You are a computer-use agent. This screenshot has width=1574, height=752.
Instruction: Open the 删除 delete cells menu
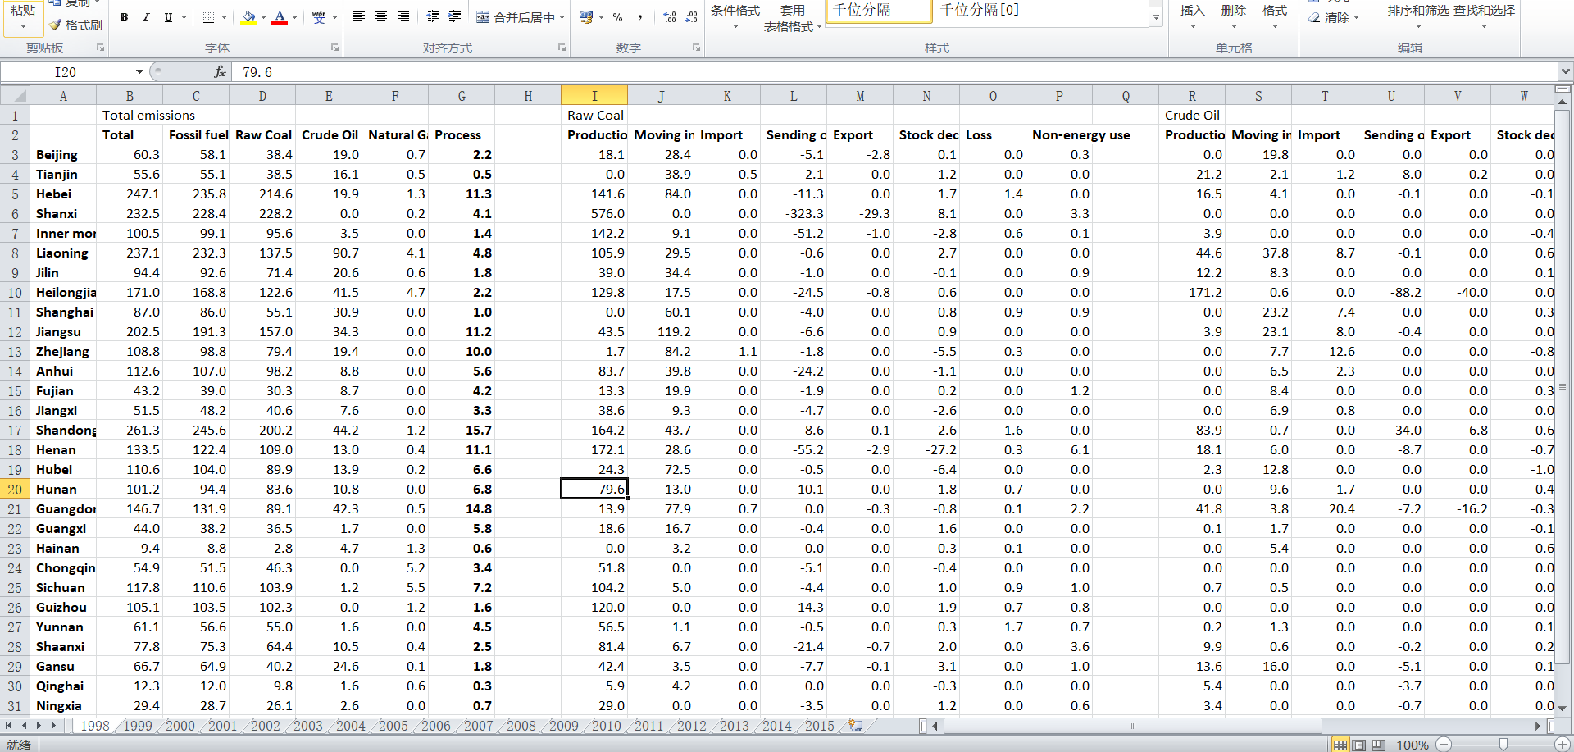point(1233,16)
